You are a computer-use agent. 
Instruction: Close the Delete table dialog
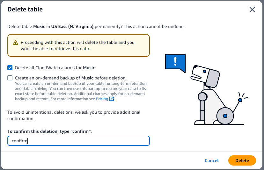(x=252, y=10)
